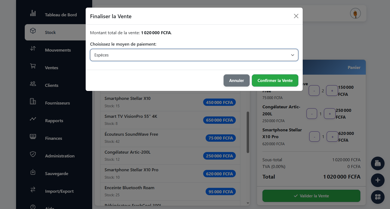The image size is (390, 209).
Task: Open the payment method dropdown showing Espèces
Action: [x=194, y=55]
